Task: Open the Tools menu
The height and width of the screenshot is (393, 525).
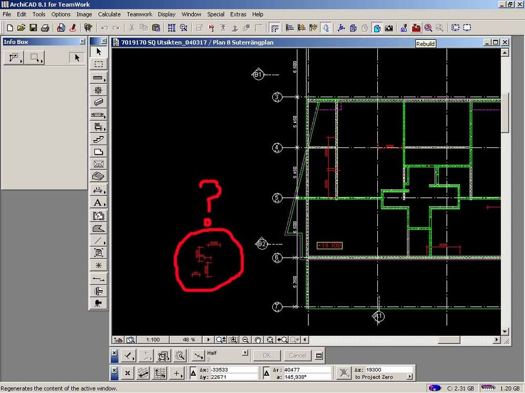Action: (39, 14)
